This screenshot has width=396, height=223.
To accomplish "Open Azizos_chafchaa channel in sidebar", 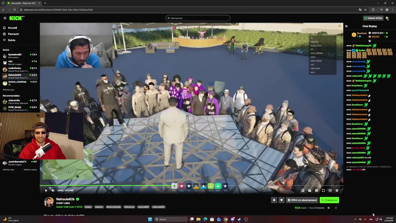I will coord(20,83).
